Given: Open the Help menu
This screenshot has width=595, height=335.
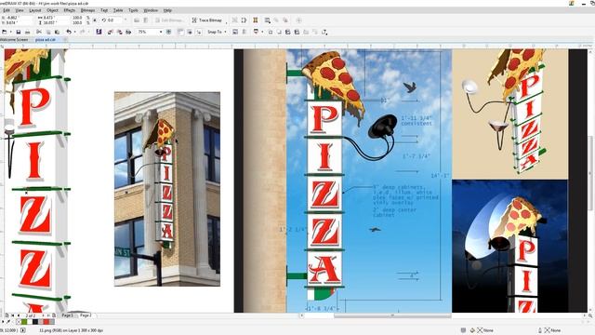Looking at the screenshot, I should coord(167,10).
